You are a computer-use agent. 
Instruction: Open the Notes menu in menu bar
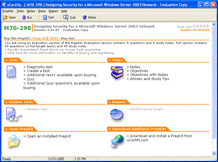(x=31, y=11)
